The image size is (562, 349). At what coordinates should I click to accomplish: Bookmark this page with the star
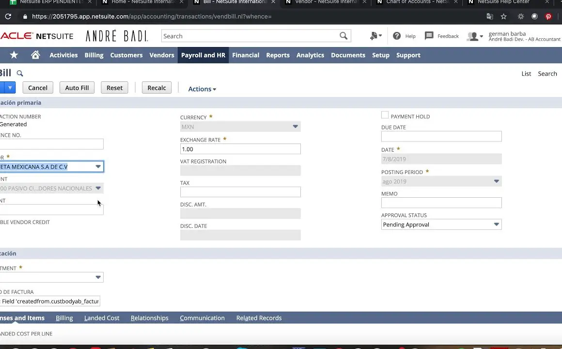coord(503,16)
